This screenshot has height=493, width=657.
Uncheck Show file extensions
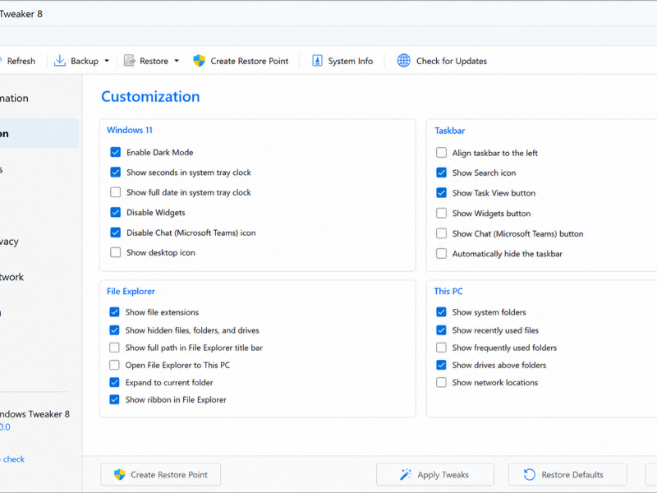click(x=114, y=312)
